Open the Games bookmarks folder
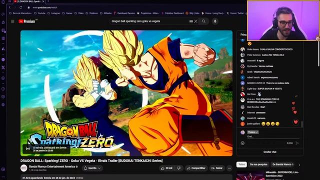Viewport: 320px width, 180px height. [67, 13]
